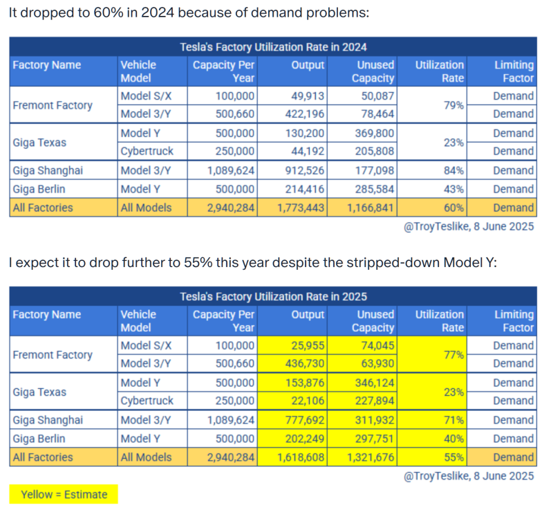Click the 369,800 unused capacity cell

pyautogui.click(x=362, y=133)
